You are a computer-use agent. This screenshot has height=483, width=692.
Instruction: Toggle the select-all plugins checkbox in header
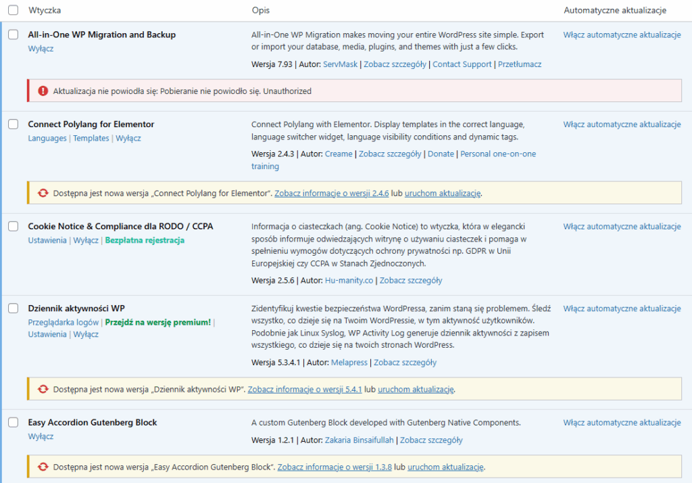pos(14,11)
